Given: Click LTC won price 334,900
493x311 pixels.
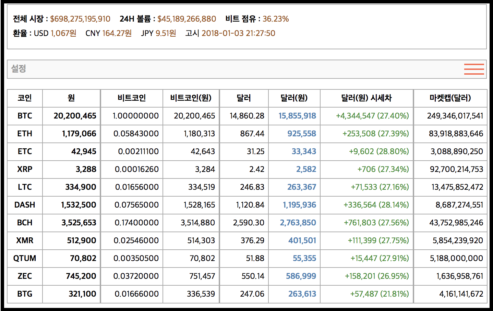Looking at the screenshot, I should (x=81, y=187).
